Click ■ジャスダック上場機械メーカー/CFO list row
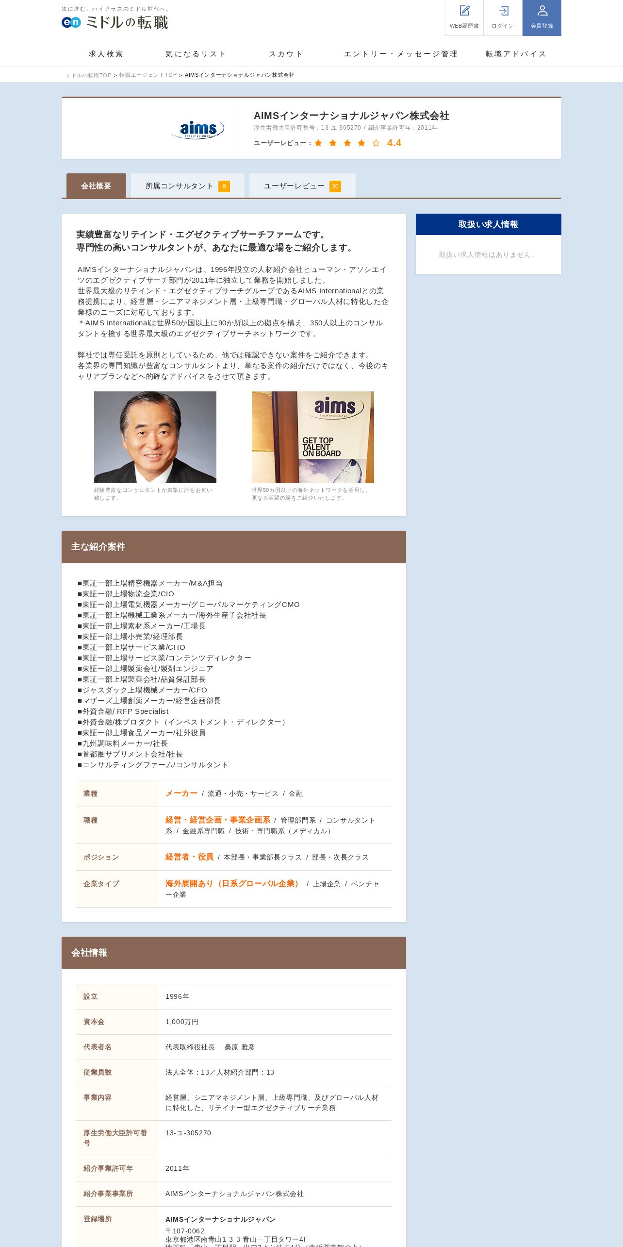 point(143,690)
